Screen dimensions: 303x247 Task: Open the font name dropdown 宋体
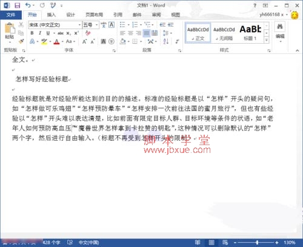[x=79, y=25]
